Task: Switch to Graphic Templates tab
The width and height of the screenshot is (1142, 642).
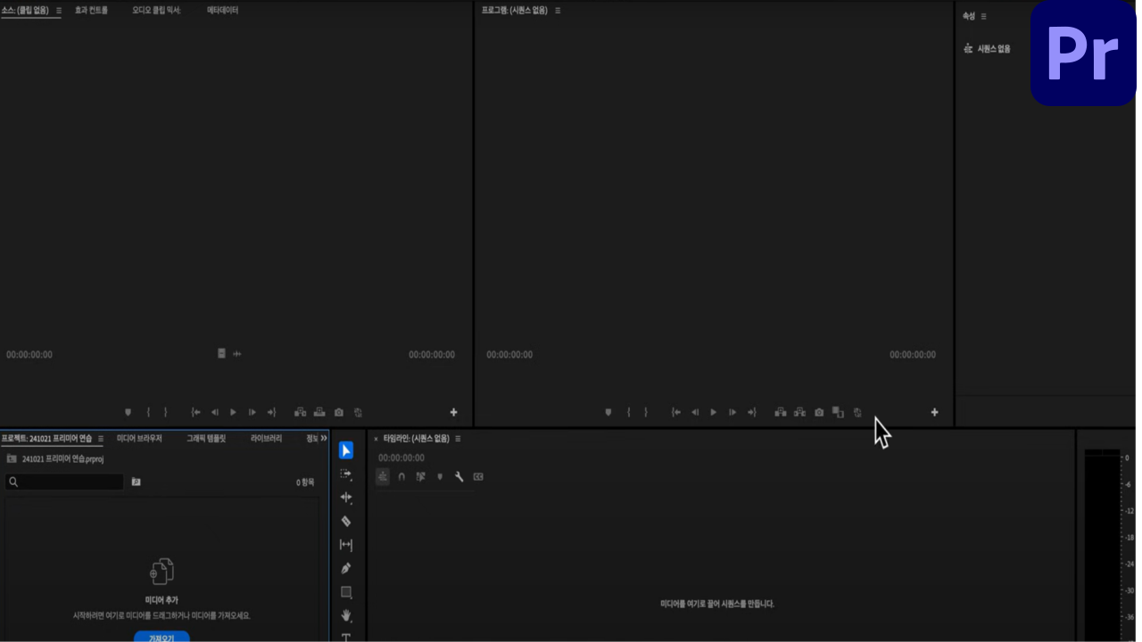Action: (206, 439)
